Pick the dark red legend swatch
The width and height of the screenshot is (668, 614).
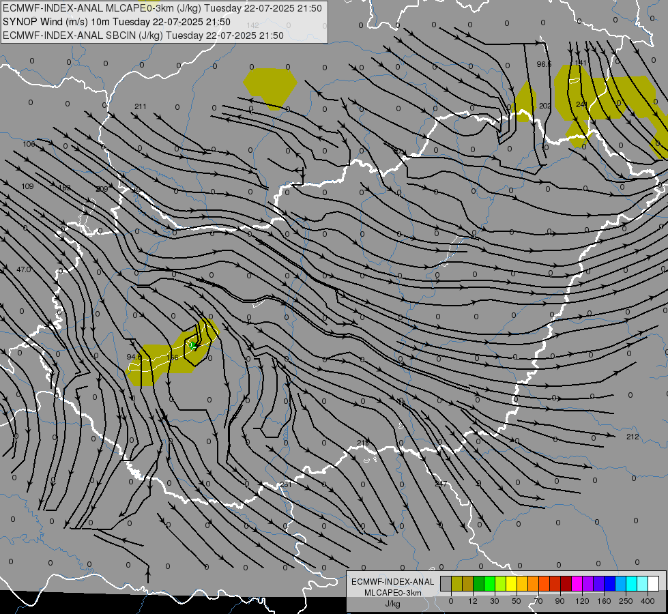[x=566, y=583]
